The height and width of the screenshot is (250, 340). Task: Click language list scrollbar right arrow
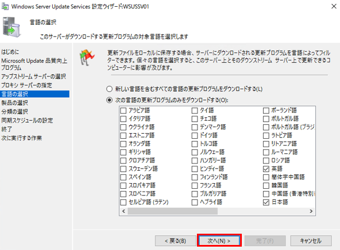tap(311, 211)
